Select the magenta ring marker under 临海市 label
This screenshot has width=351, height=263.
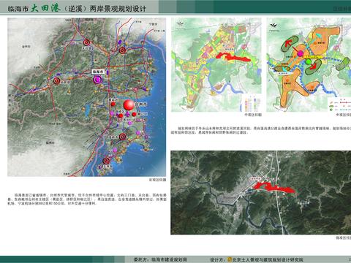click(x=98, y=79)
